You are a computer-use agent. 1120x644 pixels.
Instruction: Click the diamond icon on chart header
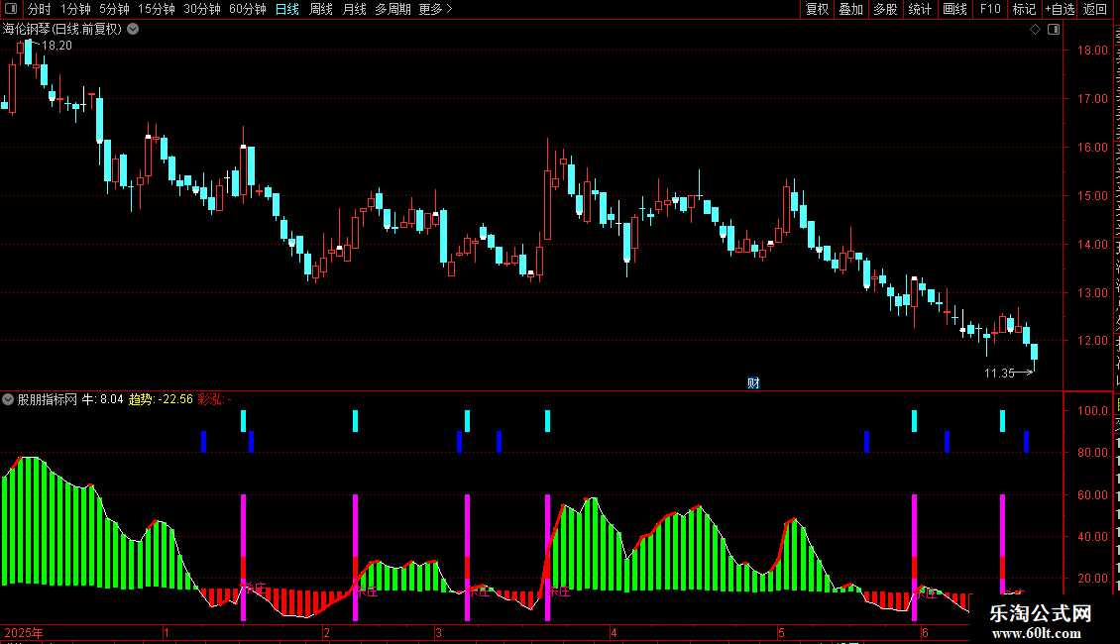point(1035,30)
